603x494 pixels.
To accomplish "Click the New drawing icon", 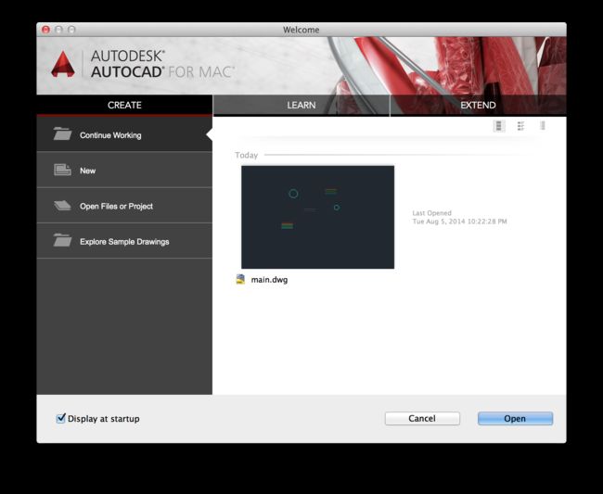I will point(62,170).
